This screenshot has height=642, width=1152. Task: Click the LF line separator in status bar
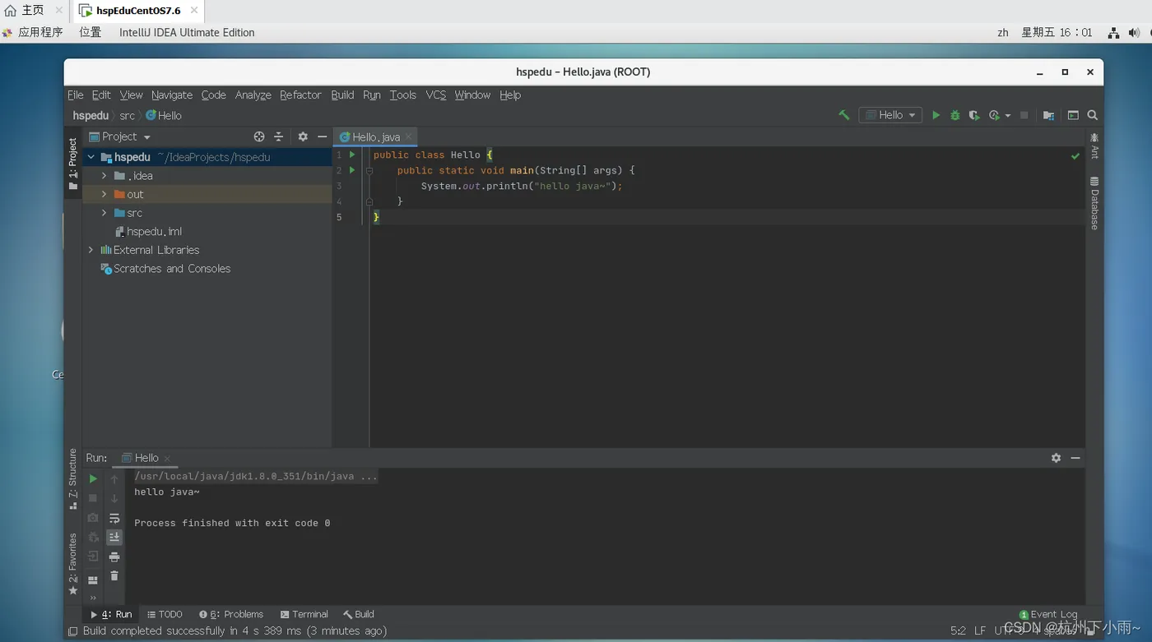(x=980, y=631)
